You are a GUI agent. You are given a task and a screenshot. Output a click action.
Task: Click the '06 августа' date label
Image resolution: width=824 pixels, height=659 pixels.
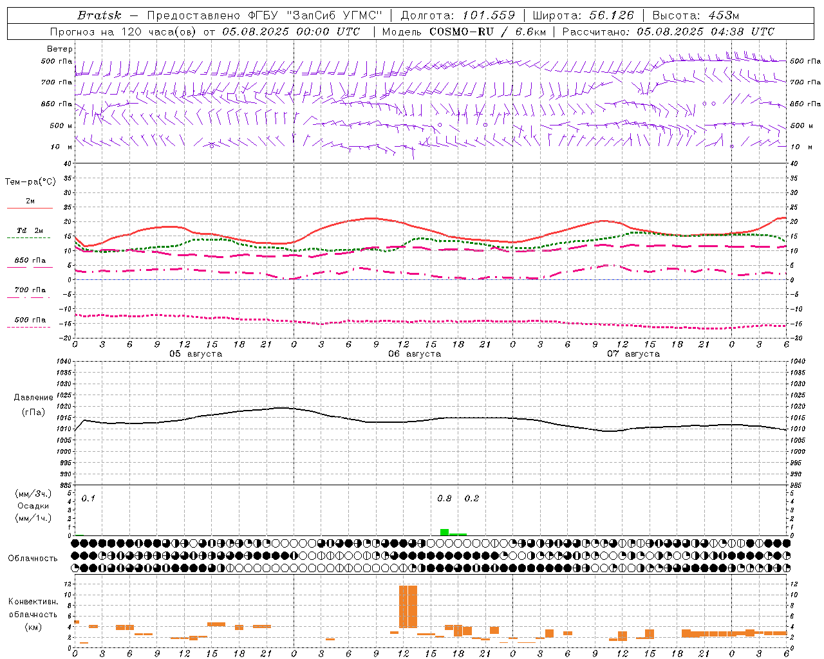[x=415, y=354]
